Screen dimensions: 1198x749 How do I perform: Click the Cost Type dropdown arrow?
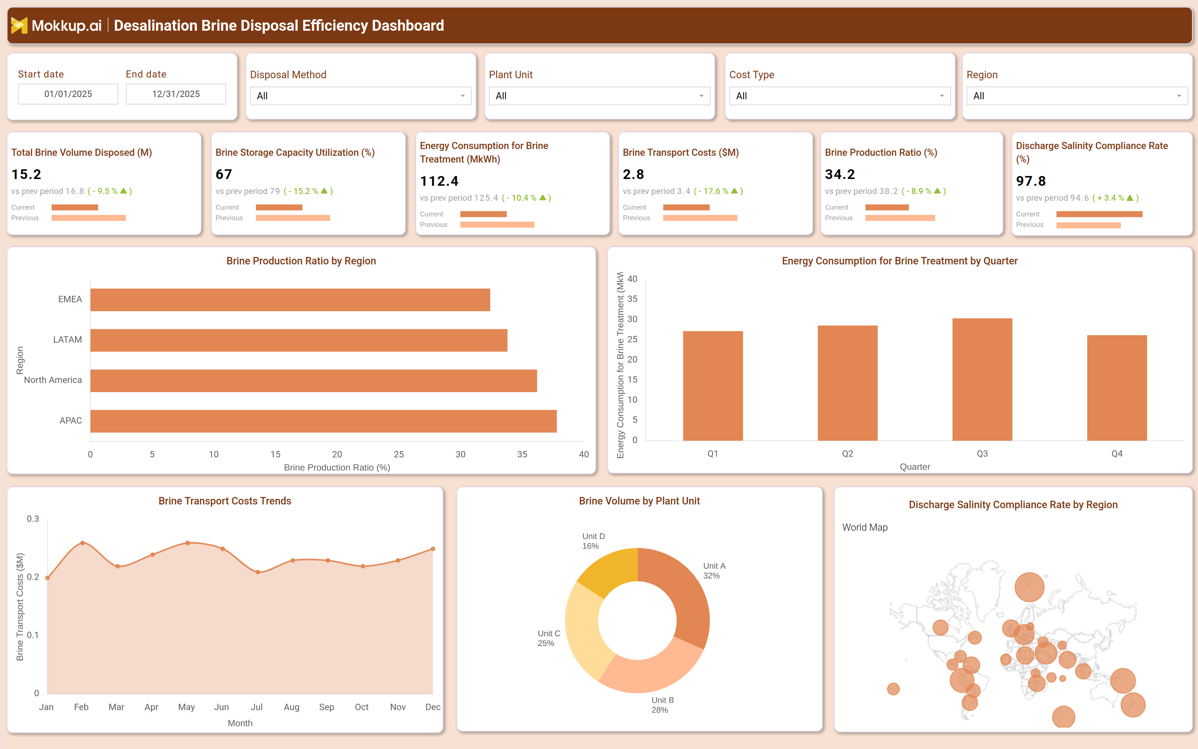tap(942, 96)
